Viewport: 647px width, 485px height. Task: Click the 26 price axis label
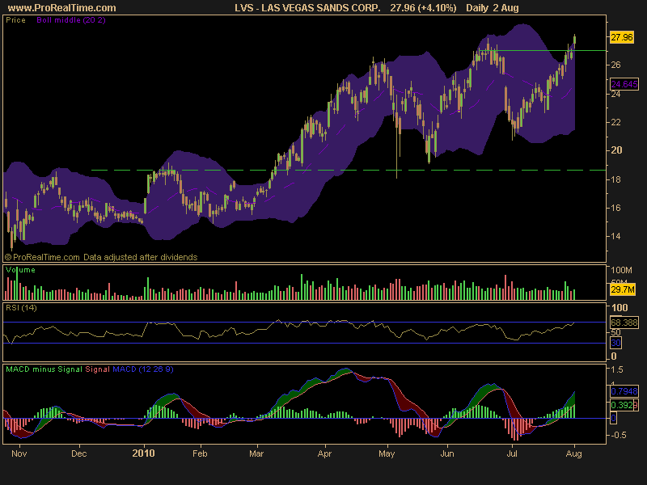click(x=616, y=65)
